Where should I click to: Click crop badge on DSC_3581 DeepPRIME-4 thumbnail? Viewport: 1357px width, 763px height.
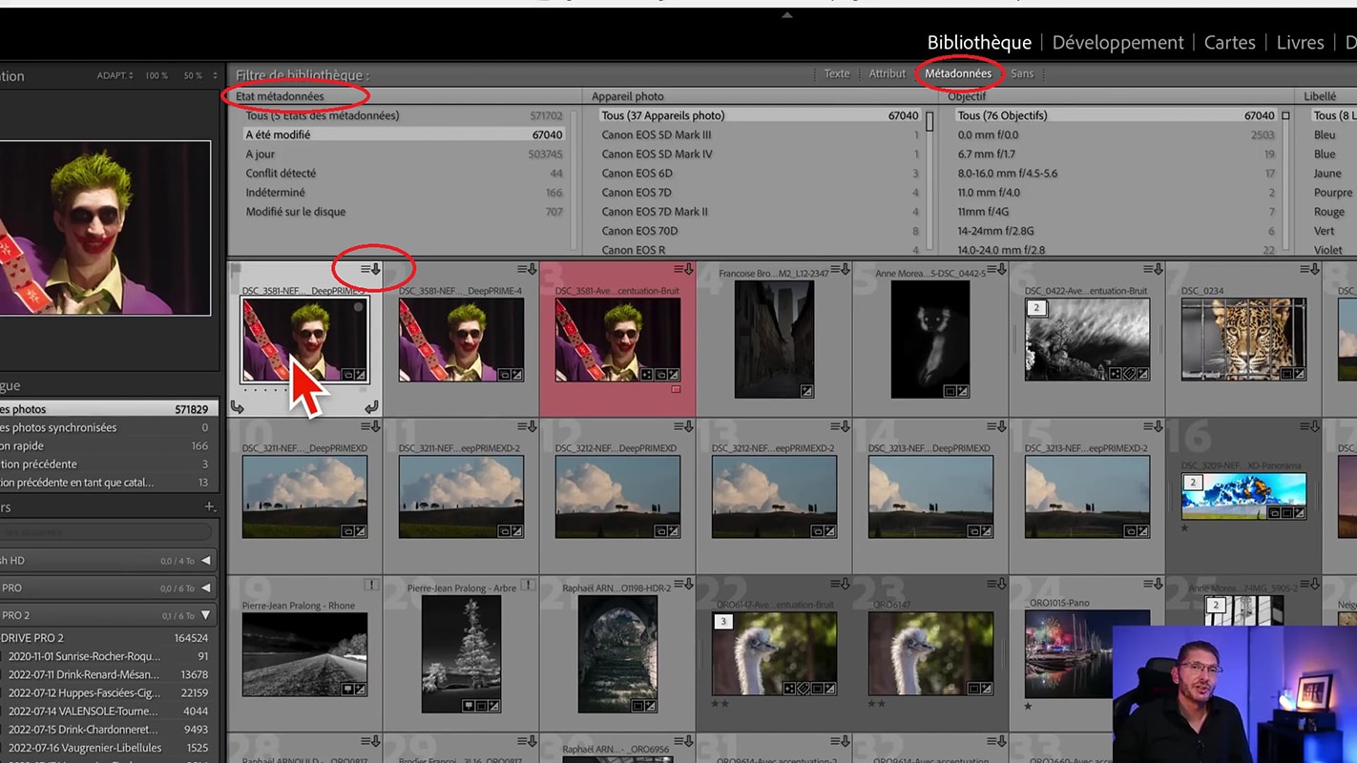point(504,375)
